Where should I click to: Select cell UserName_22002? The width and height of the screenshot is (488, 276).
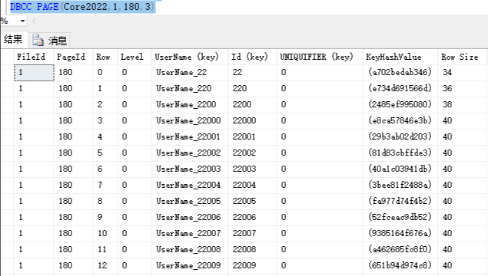(x=190, y=153)
